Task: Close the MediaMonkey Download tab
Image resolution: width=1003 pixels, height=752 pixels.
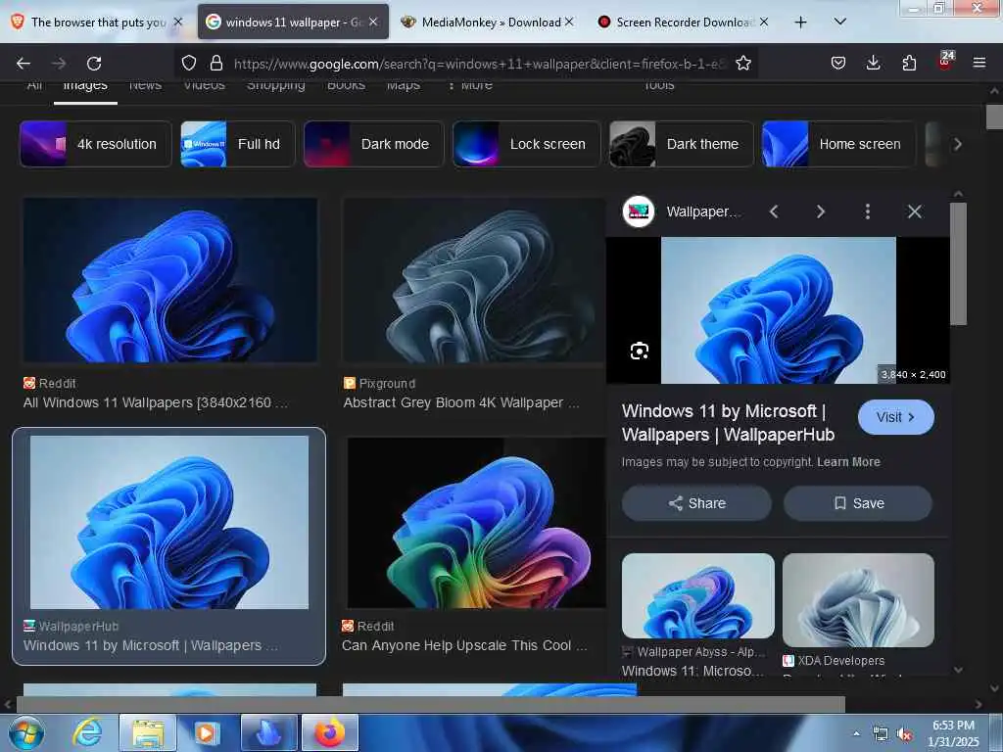Action: click(569, 22)
